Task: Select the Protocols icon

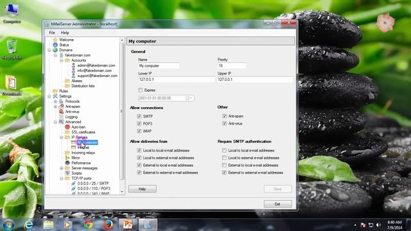Action: pyautogui.click(x=62, y=101)
